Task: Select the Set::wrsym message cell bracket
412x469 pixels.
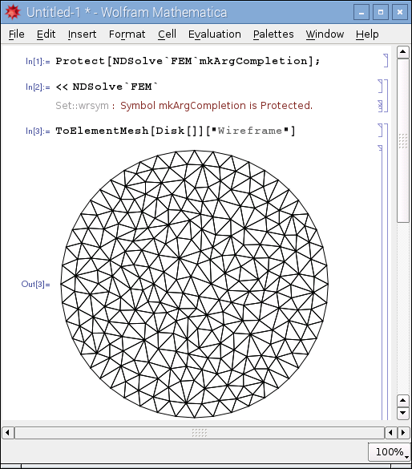Action: click(380, 106)
